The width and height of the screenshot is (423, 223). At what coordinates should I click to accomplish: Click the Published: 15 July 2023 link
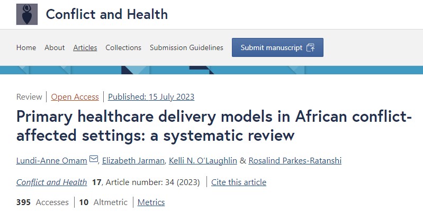(151, 96)
